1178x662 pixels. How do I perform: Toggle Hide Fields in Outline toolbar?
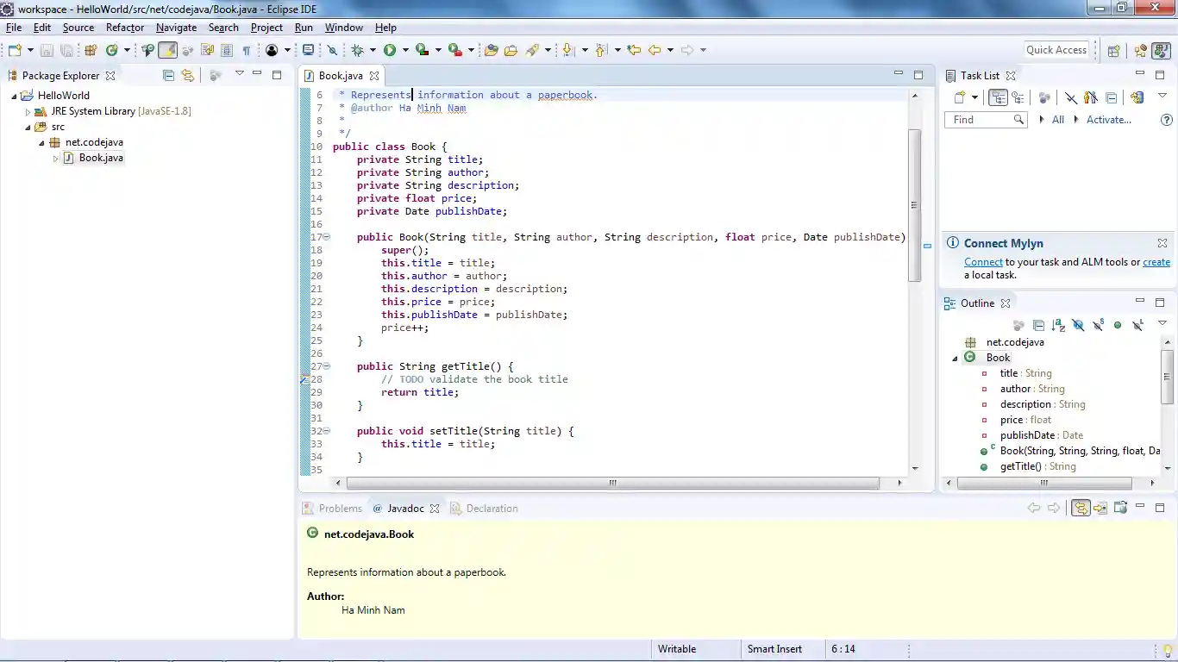[1078, 325]
